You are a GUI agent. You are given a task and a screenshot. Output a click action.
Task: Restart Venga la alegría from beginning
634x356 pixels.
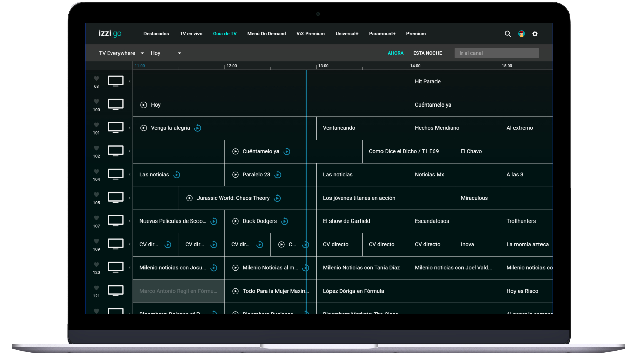(198, 128)
